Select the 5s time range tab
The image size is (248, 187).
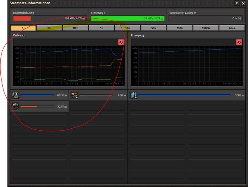23,28
